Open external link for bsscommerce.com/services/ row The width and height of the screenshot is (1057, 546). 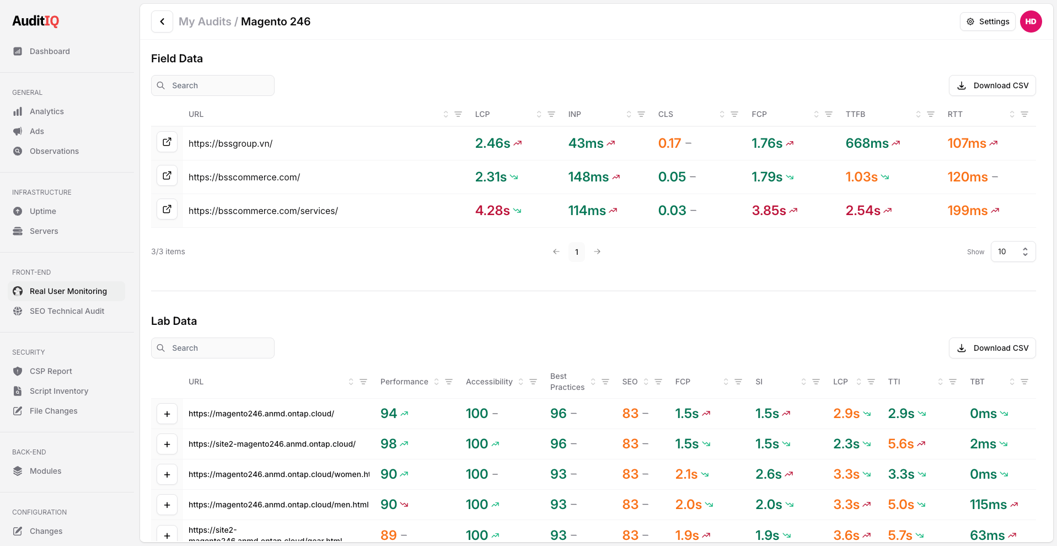coord(167,210)
